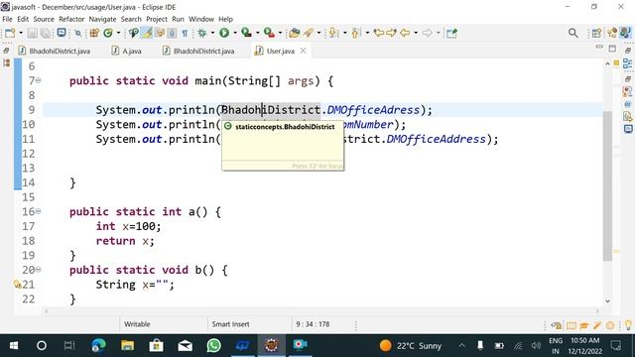The width and height of the screenshot is (635, 357).
Task: Open the Project menu
Action: 157,19
